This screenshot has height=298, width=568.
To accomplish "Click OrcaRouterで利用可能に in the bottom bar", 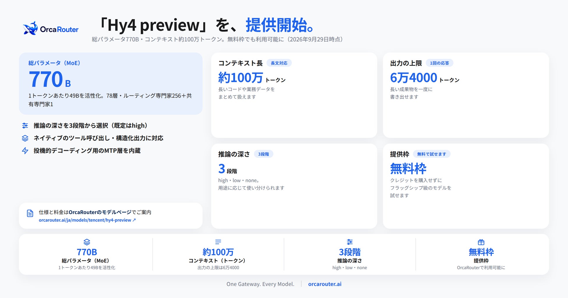I will pyautogui.click(x=481, y=268).
